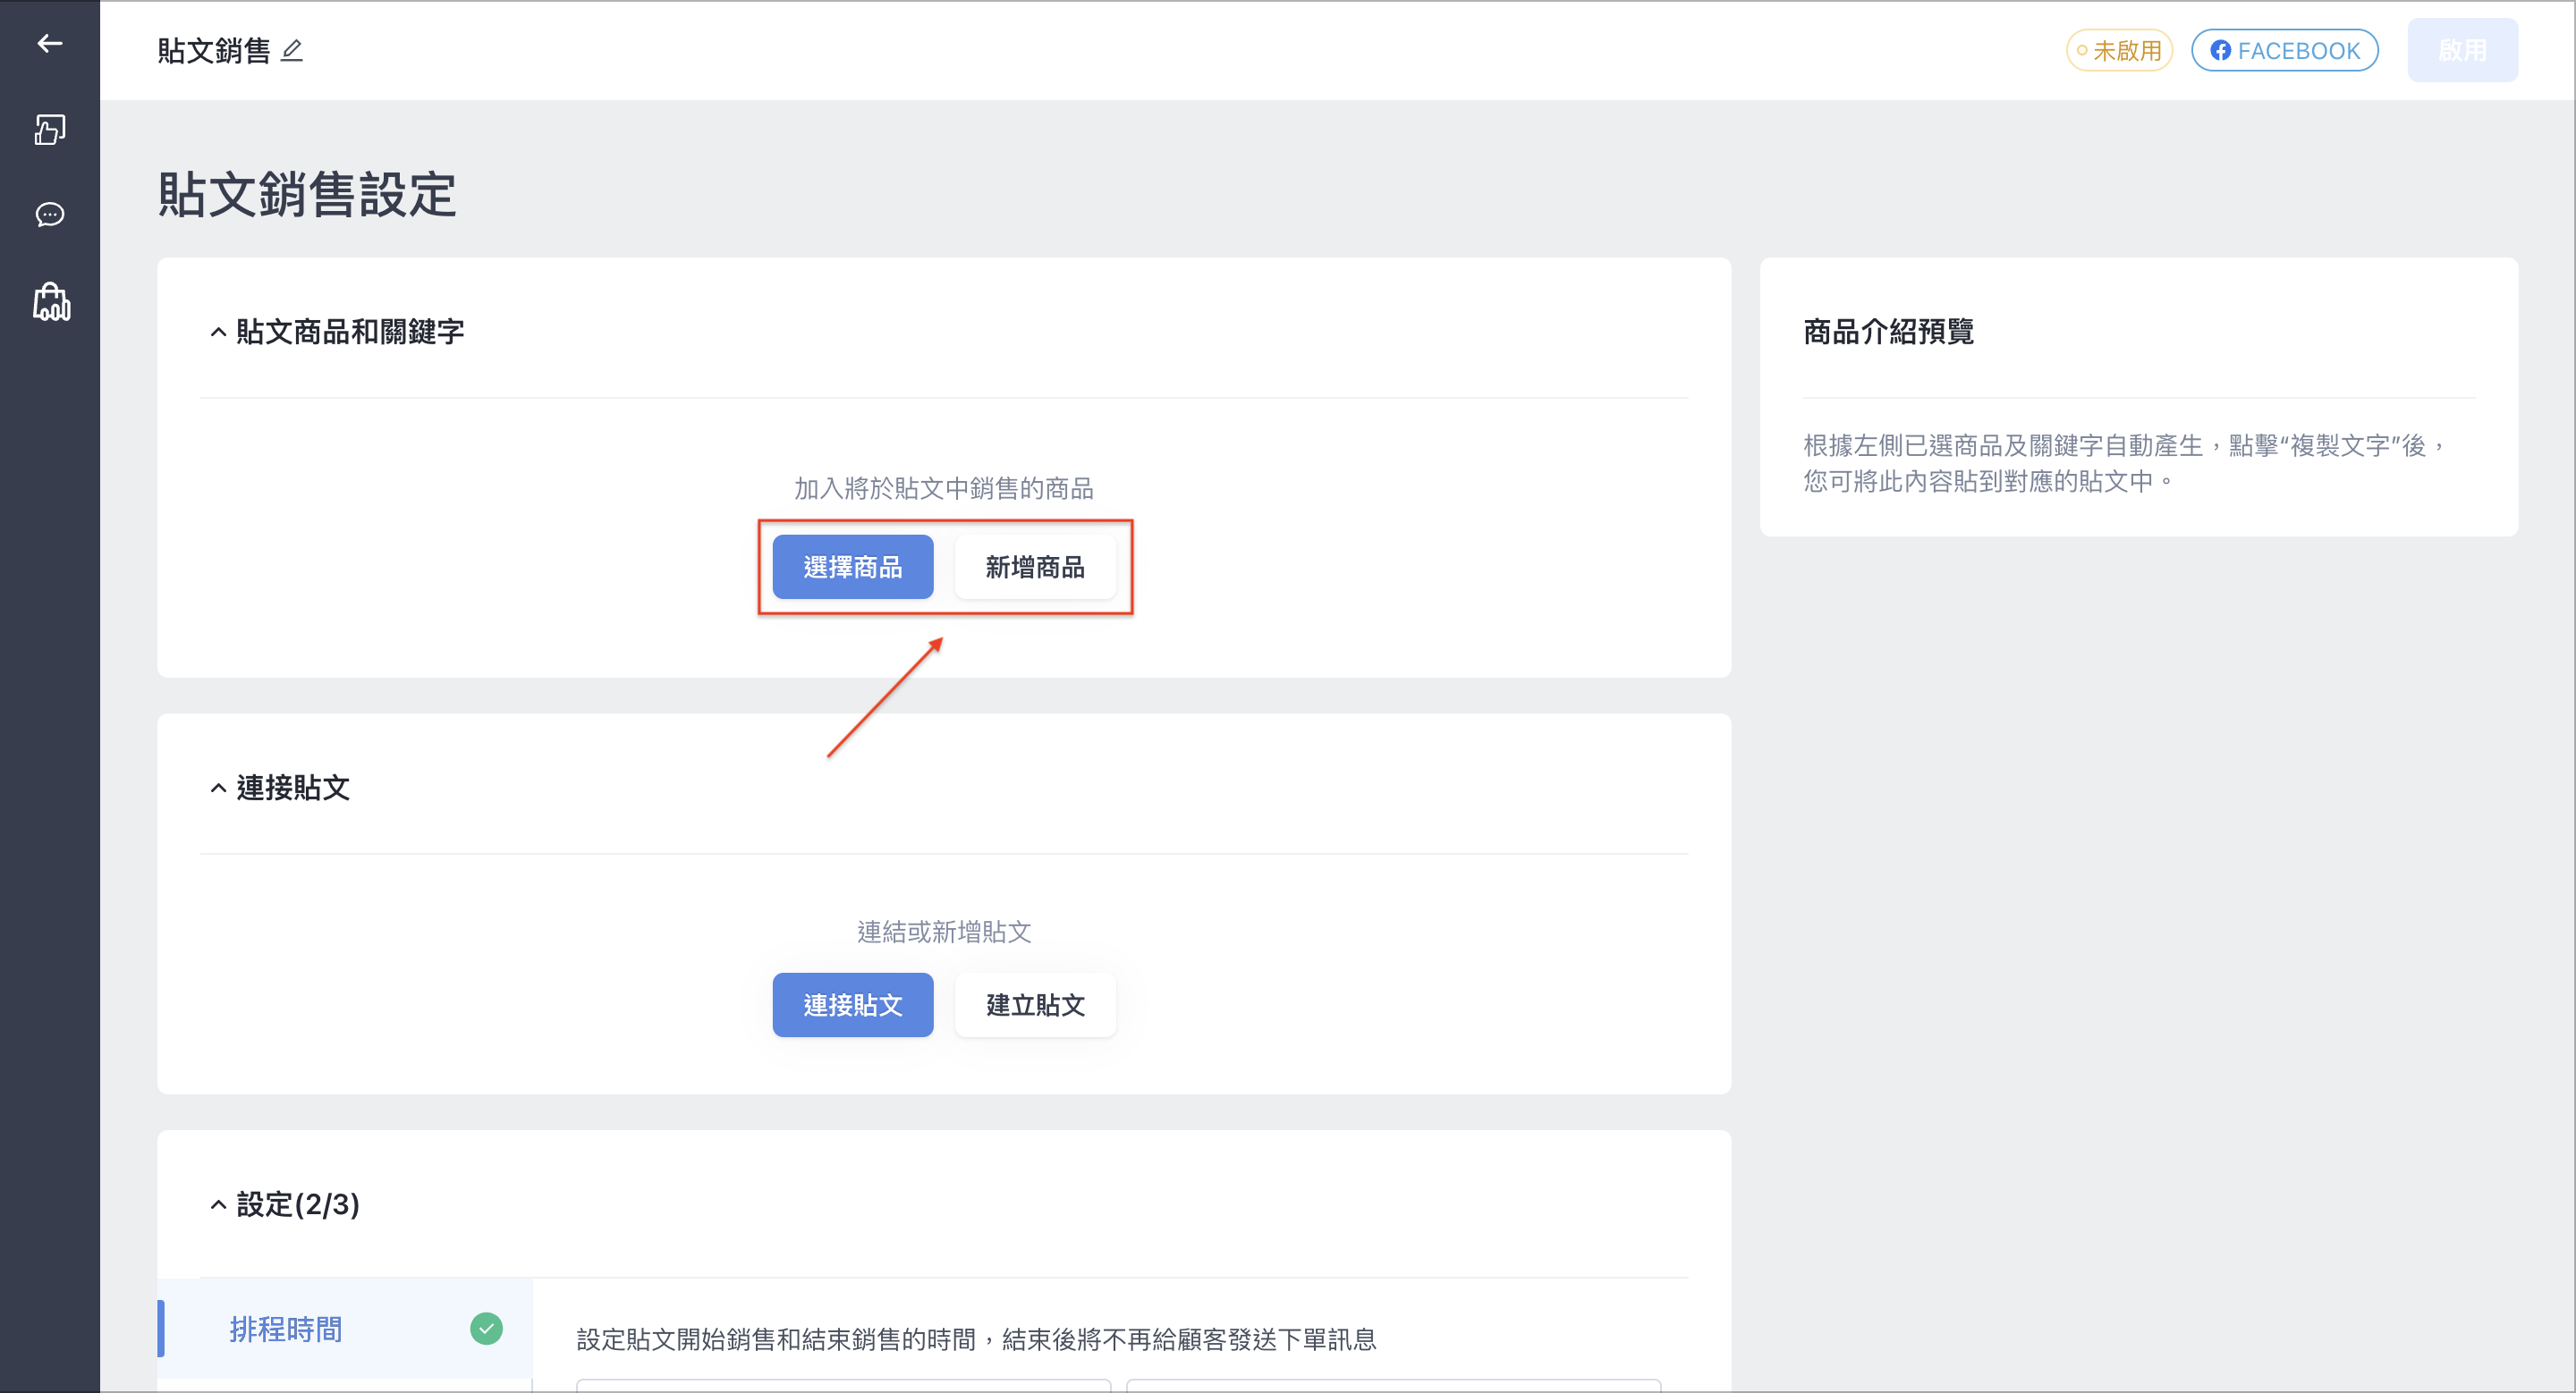This screenshot has width=2576, height=1393.
Task: Click 選擇商品 button
Action: [853, 567]
